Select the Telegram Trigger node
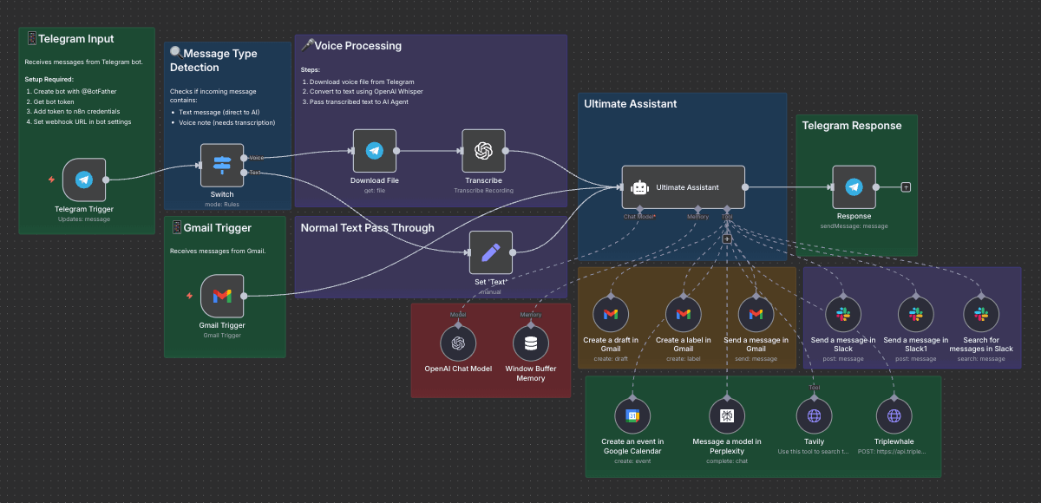Screen dimensions: 1041x503 pos(84,180)
